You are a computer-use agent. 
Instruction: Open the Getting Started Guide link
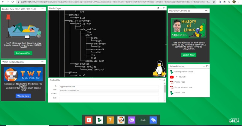click(x=184, y=72)
